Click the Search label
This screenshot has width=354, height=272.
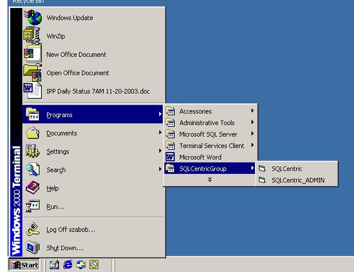pos(56,170)
